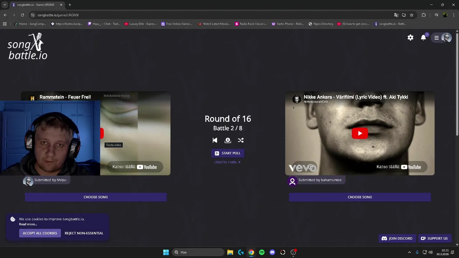The image size is (459, 258).
Task: Click the Nikke Ankara video title
Action: (356, 97)
